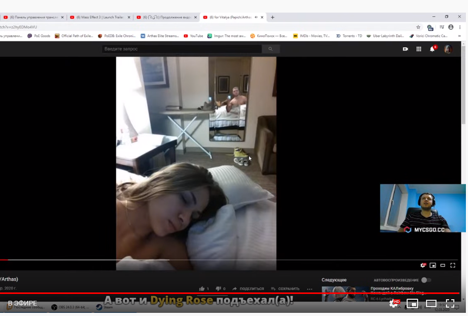
Task: Click the Поделиться share button
Action: click(x=248, y=289)
